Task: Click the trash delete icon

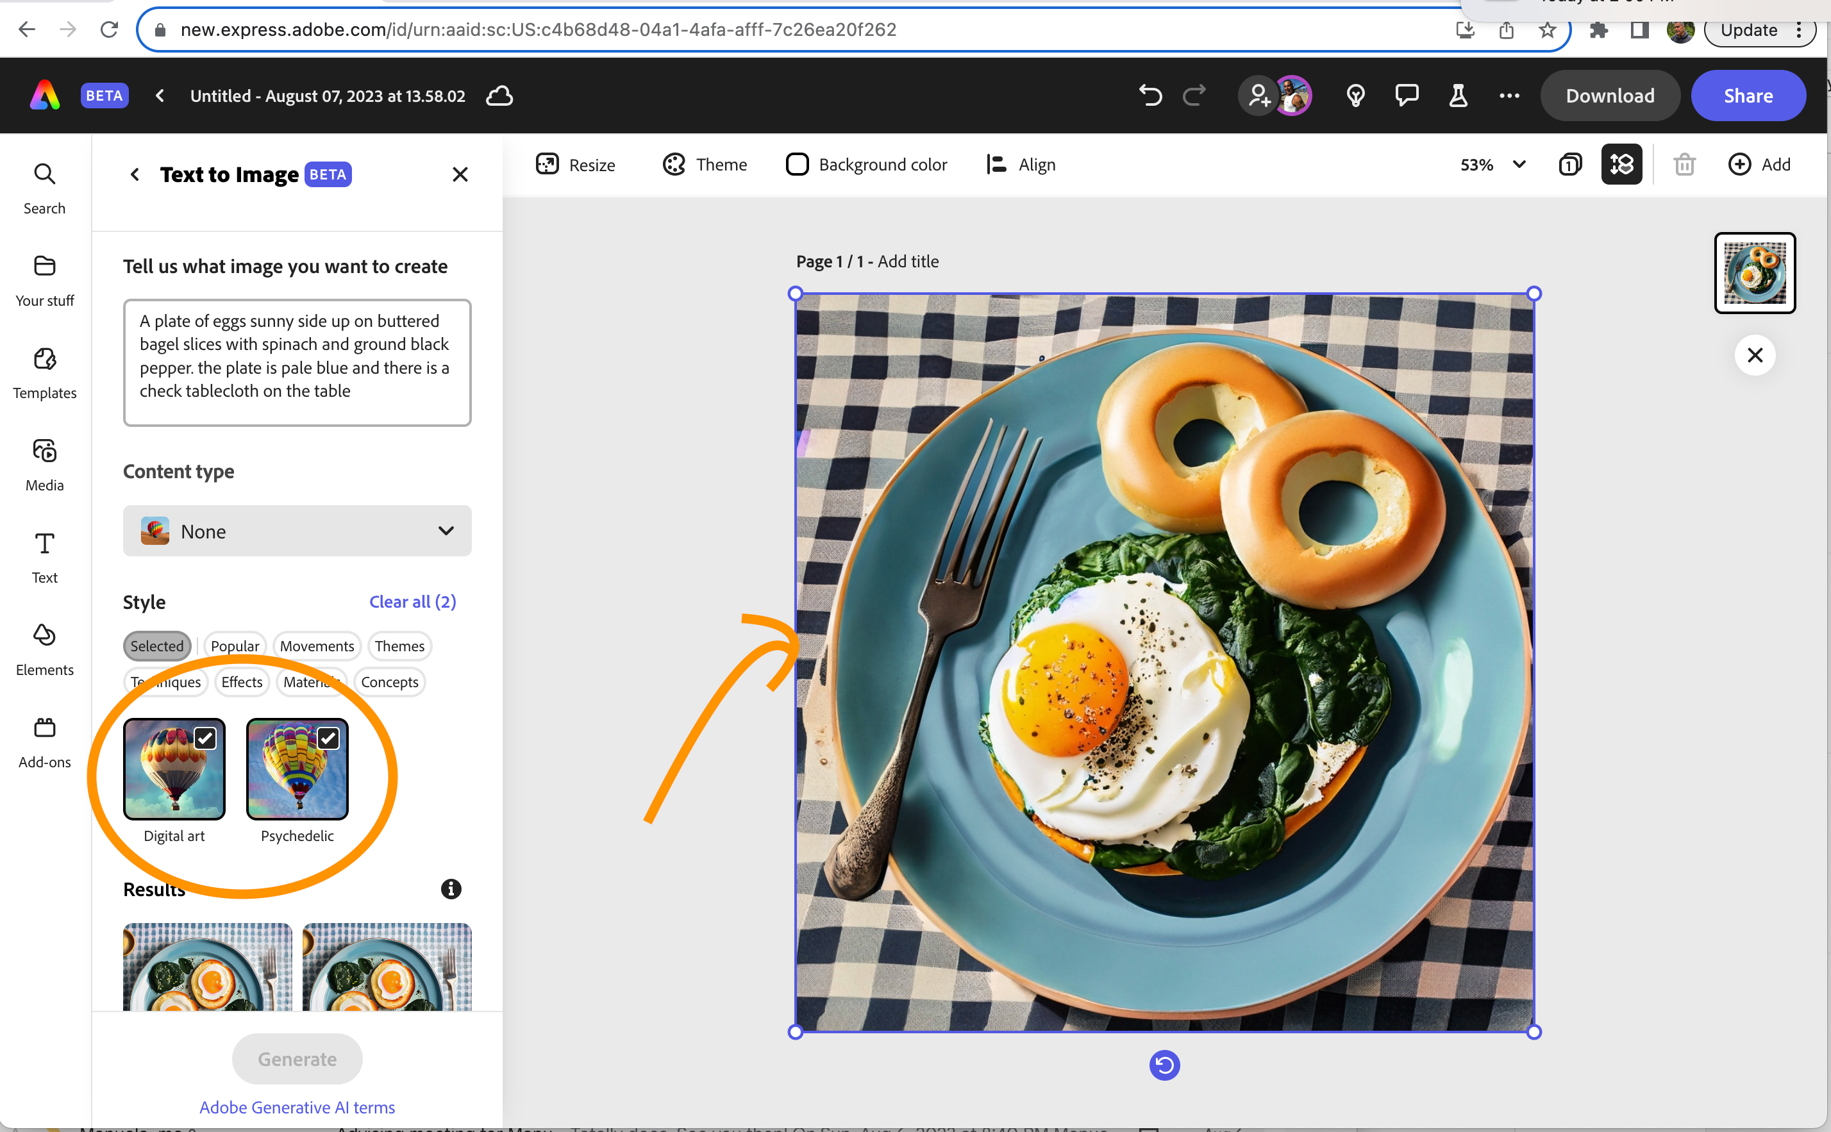Action: 1684,164
